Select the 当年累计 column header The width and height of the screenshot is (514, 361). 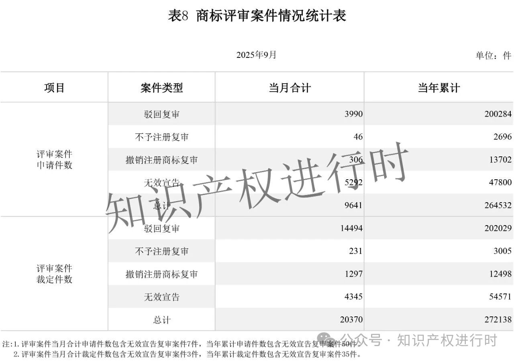(x=439, y=88)
